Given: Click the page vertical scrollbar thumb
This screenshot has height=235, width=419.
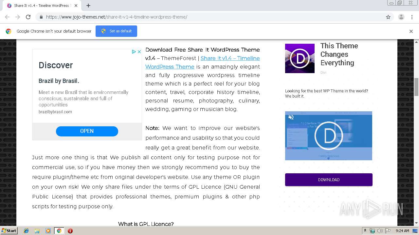Looking at the screenshot, I should pos(416,86).
